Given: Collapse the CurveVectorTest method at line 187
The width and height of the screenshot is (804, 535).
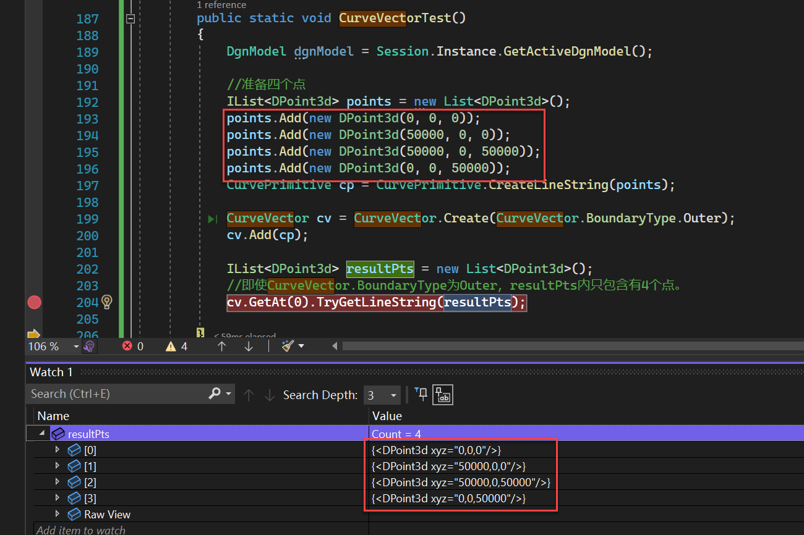Looking at the screenshot, I should [130, 19].
